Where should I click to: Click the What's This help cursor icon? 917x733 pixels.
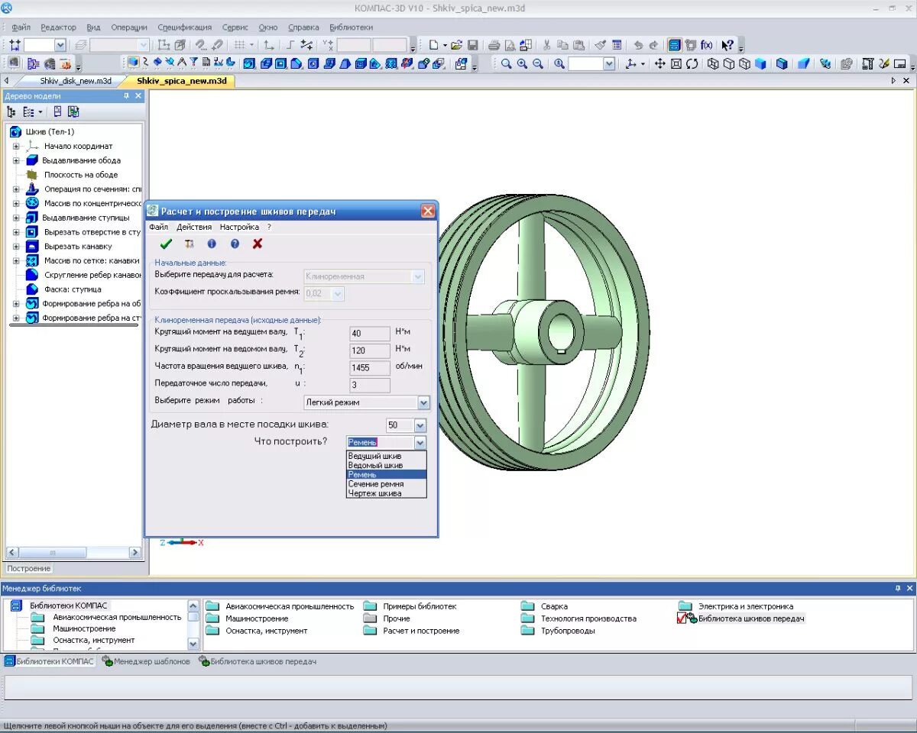[x=727, y=45]
